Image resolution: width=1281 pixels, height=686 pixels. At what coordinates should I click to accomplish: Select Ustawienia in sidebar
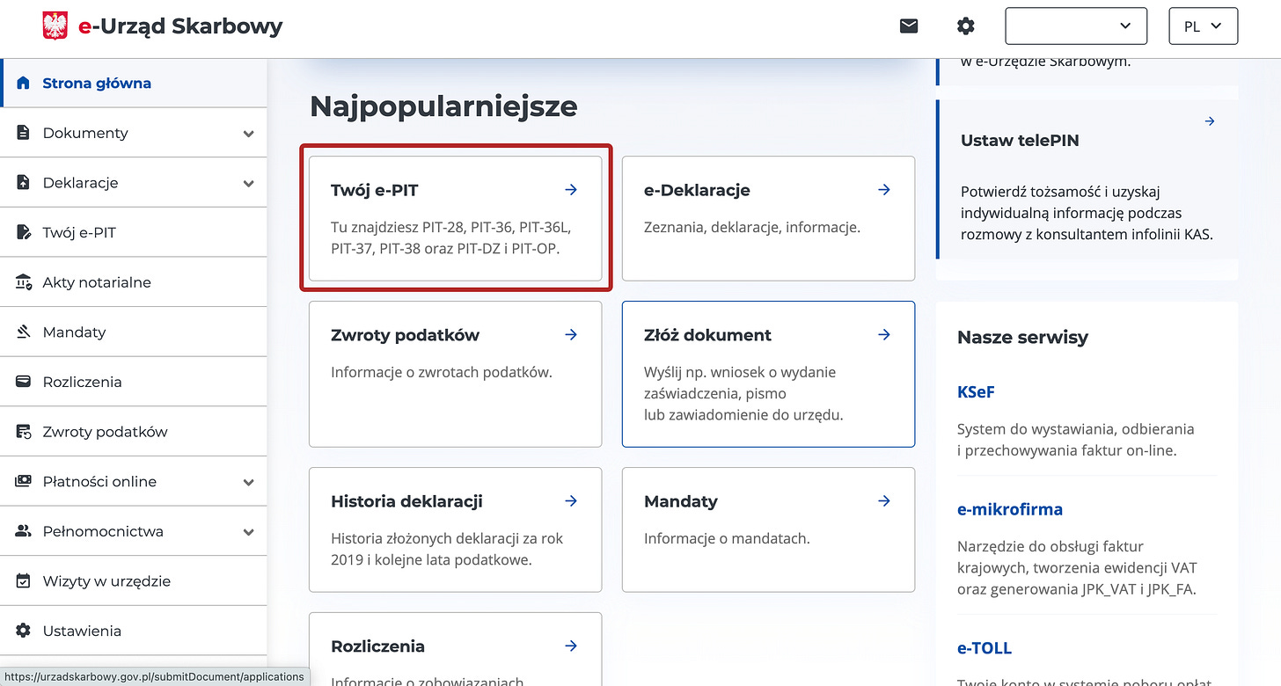click(134, 631)
